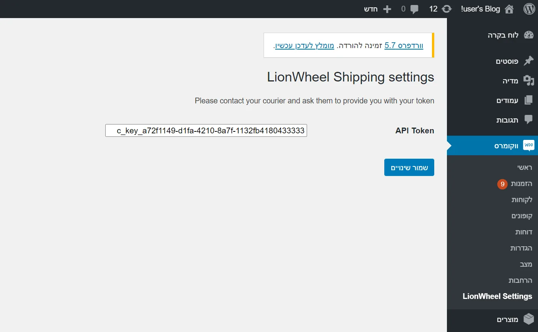Click into the API Token input field
The image size is (538, 332).
coord(206,131)
